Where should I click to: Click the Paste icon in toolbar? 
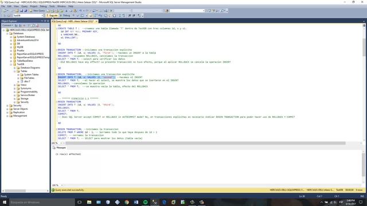coord(75,11)
